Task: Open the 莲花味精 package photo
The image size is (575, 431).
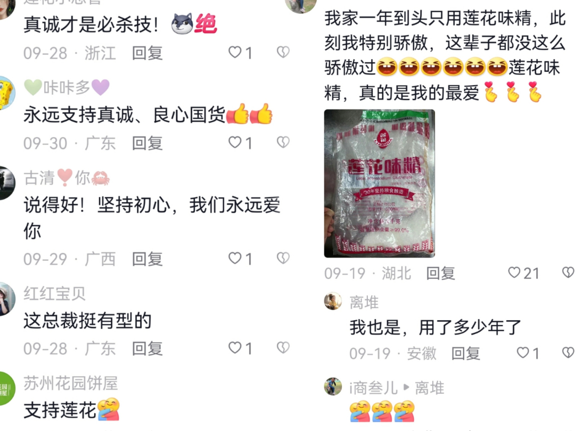Action: coord(380,183)
